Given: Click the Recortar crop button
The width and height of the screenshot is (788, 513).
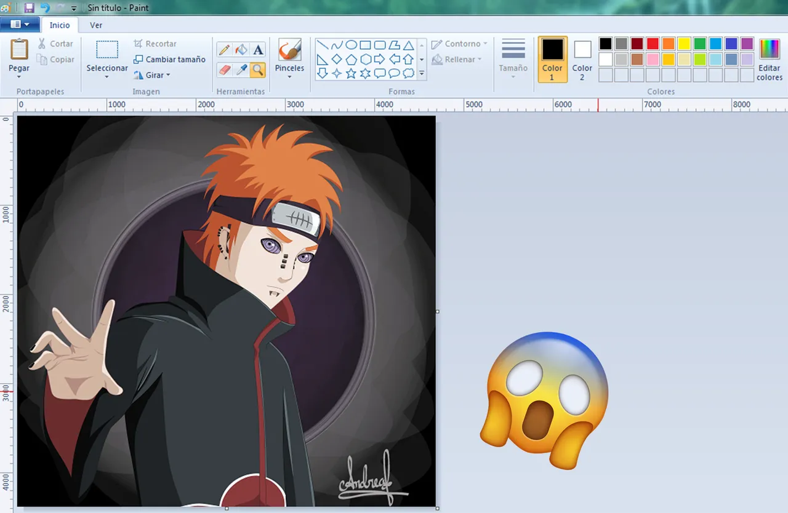Looking at the screenshot, I should [155, 44].
